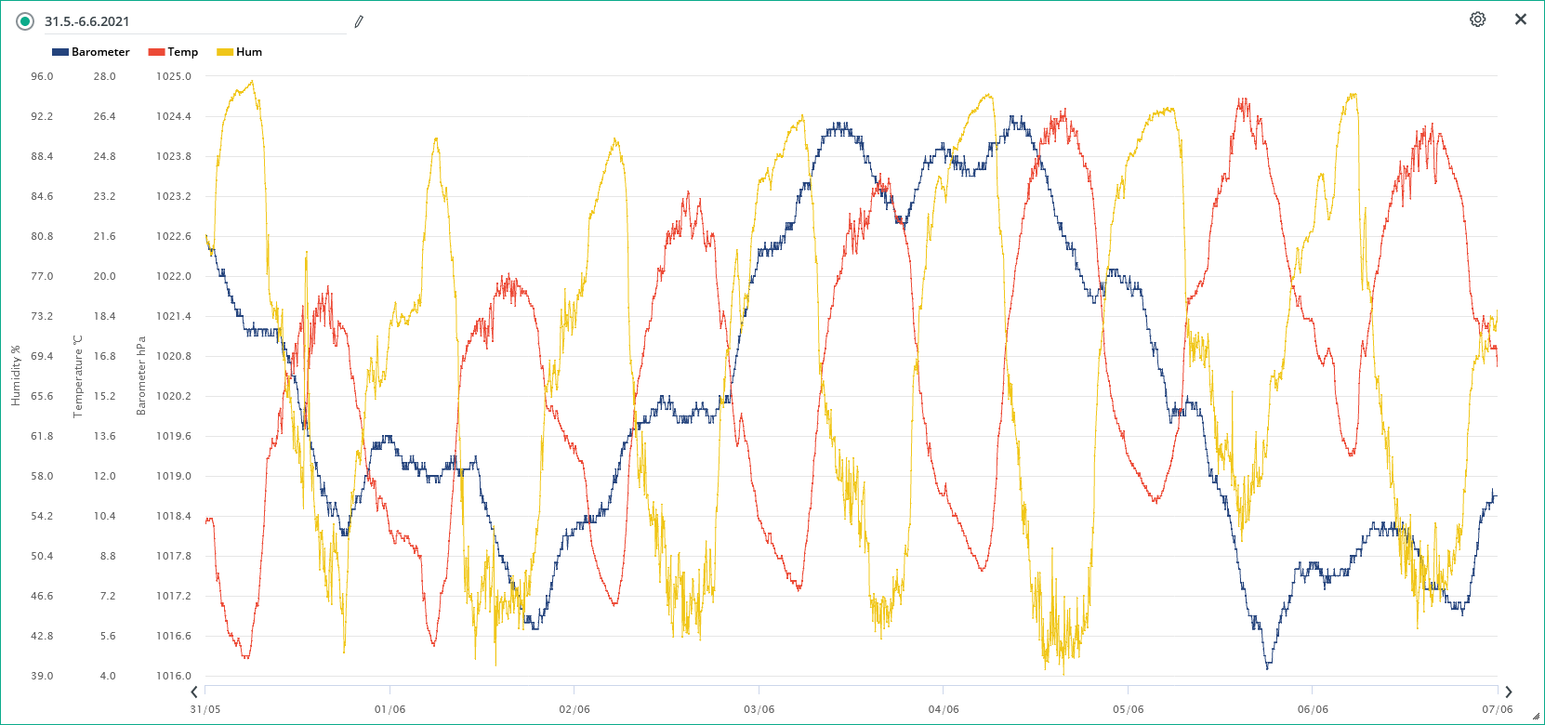Select the 06/06 date marker on x-axis

pyautogui.click(x=1312, y=709)
